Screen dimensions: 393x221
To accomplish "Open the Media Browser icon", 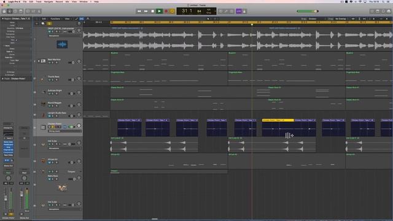I will pyautogui.click(x=389, y=11).
